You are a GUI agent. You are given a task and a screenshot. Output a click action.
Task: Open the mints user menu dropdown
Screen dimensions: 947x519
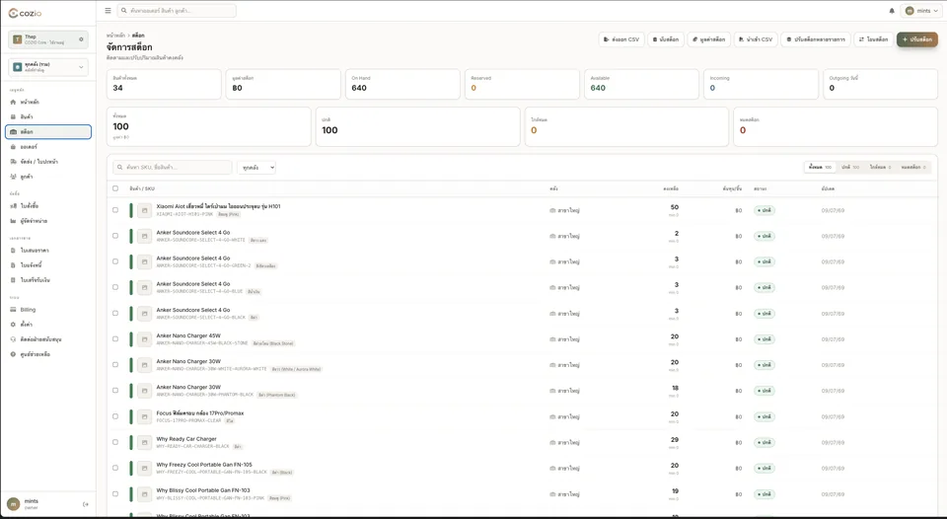[x=921, y=11]
